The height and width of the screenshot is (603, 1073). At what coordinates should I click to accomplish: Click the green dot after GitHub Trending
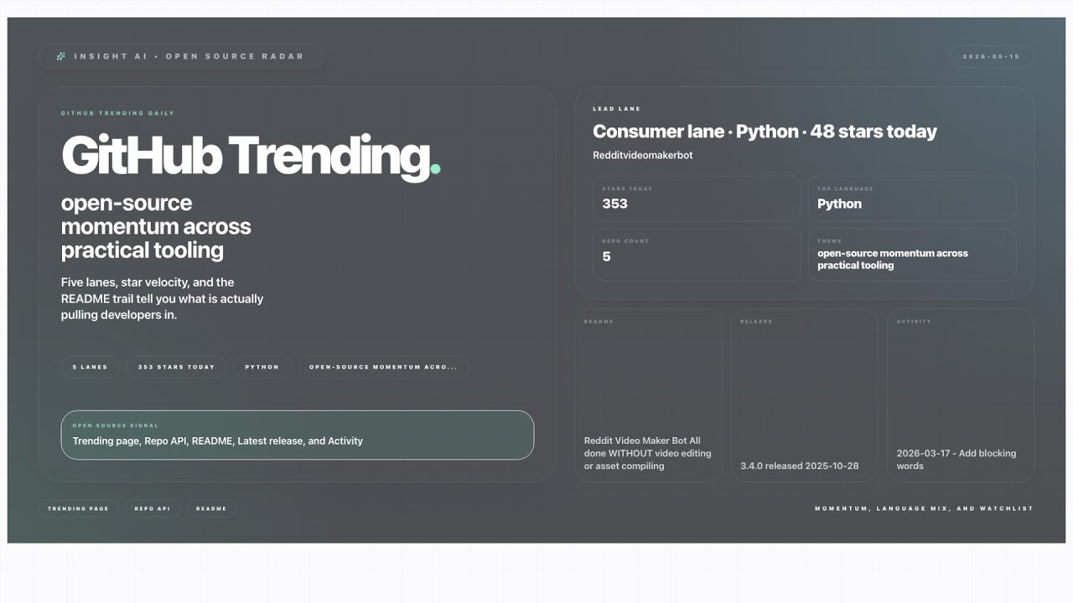click(435, 169)
